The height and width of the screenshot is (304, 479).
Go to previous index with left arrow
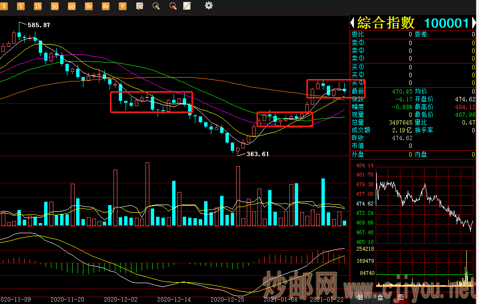coord(353,23)
